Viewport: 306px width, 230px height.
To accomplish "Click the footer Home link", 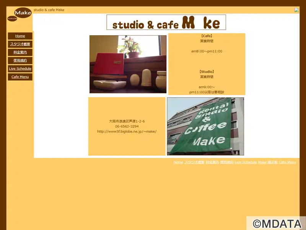I will pyautogui.click(x=178, y=163).
